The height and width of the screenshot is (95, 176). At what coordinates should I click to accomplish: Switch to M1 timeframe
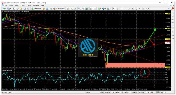pos(173,13)
